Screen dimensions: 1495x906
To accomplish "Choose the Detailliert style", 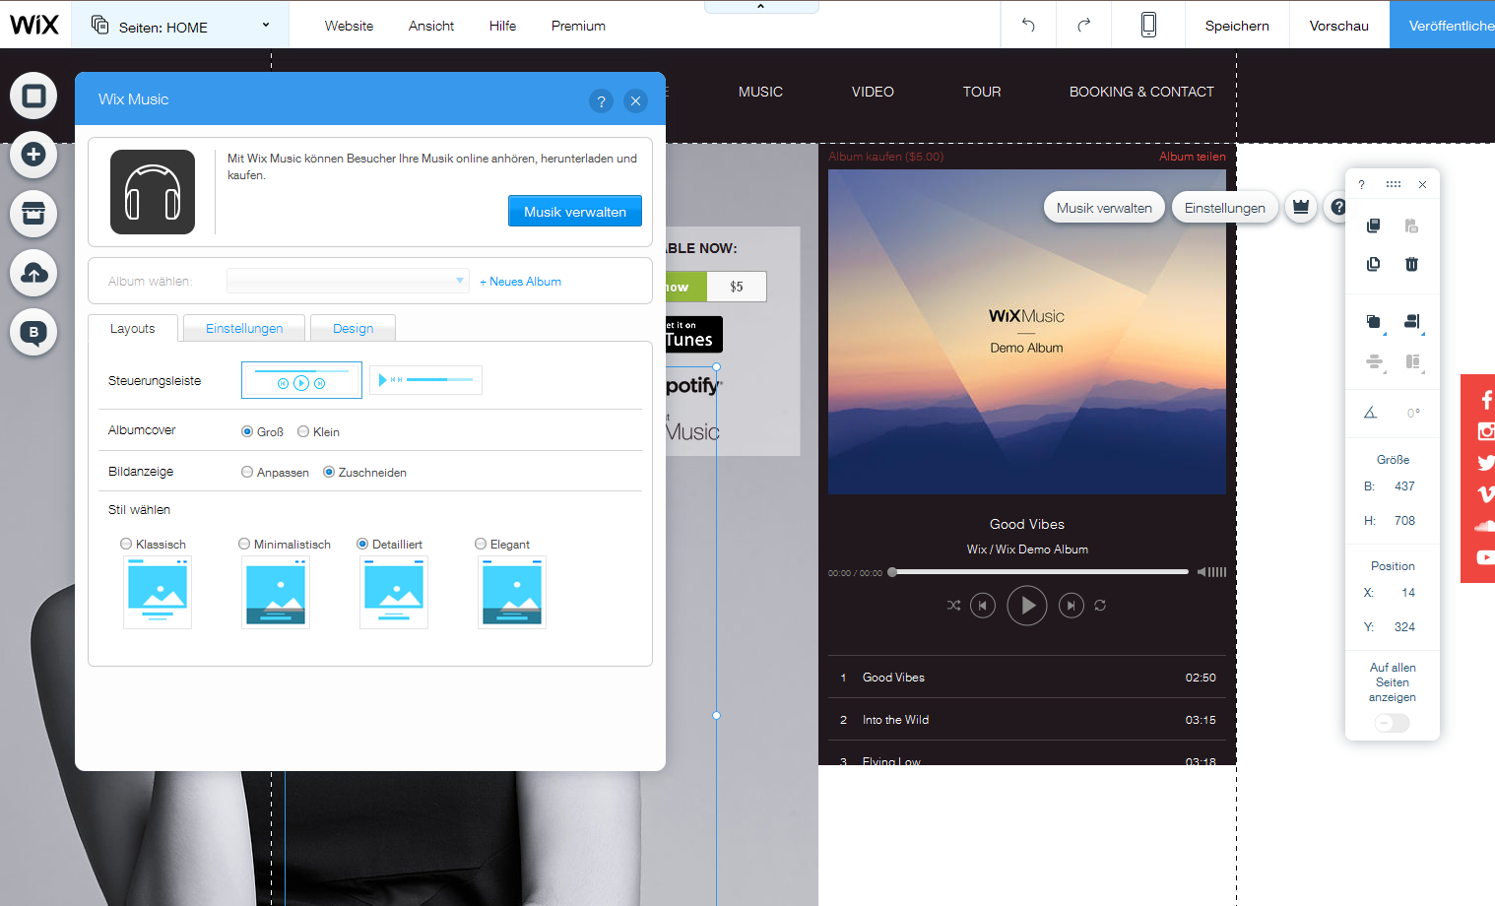I will (x=362, y=544).
